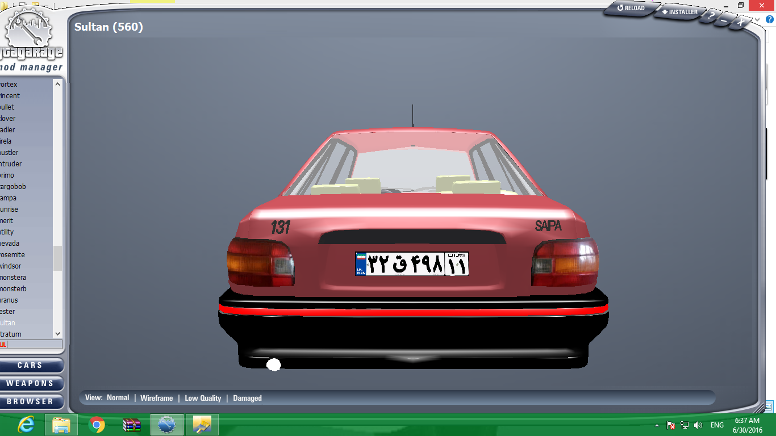
Task: Switch view to Wireframe
Action: click(x=157, y=398)
